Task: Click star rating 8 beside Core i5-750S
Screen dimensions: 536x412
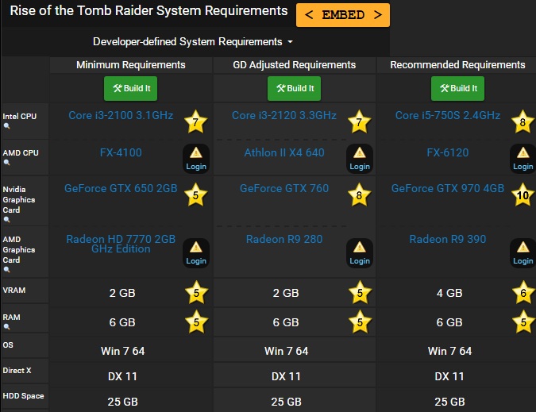Action: pos(523,121)
